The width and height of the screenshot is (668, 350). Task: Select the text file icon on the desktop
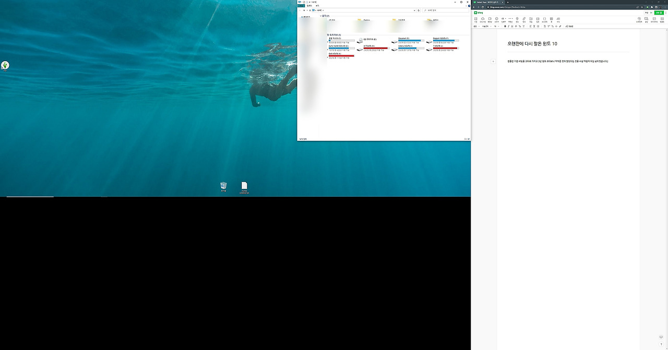tap(244, 188)
